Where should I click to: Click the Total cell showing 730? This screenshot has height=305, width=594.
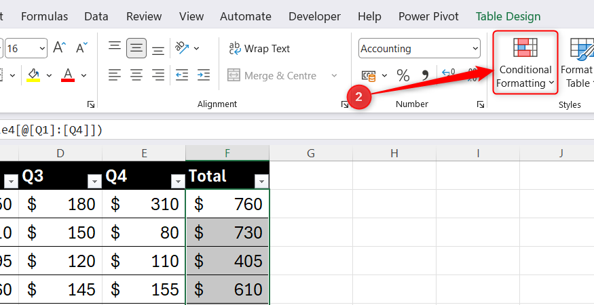(227, 232)
